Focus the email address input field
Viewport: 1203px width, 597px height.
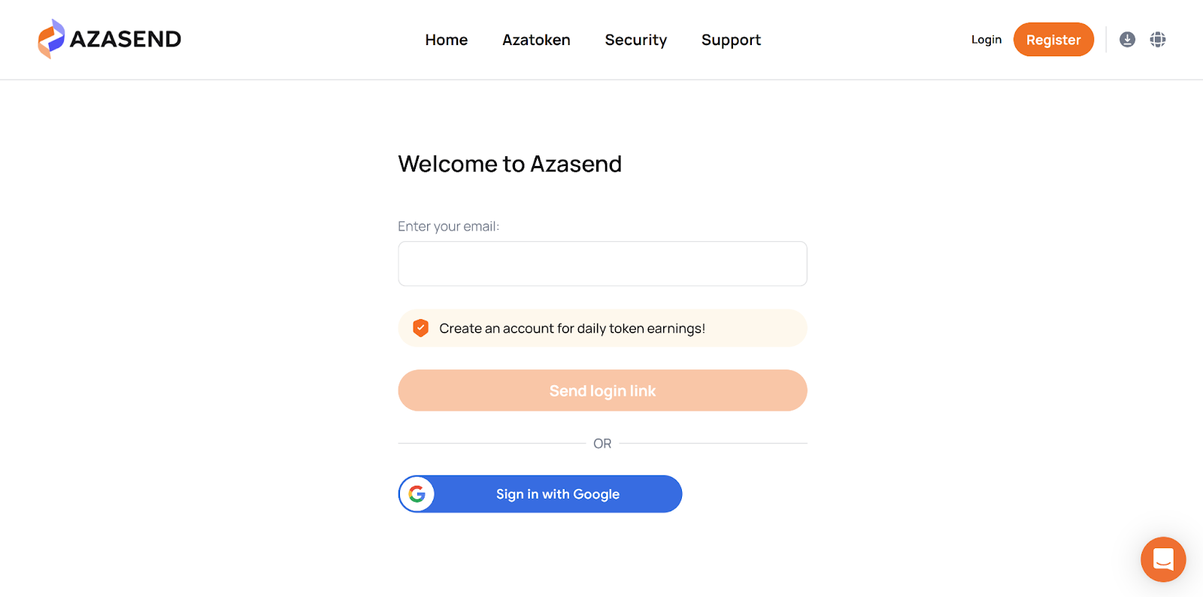coord(602,264)
